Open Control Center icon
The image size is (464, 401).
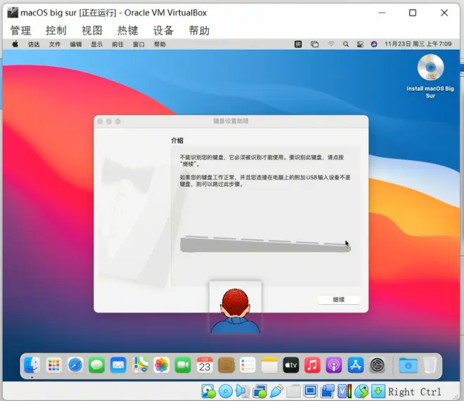360,44
